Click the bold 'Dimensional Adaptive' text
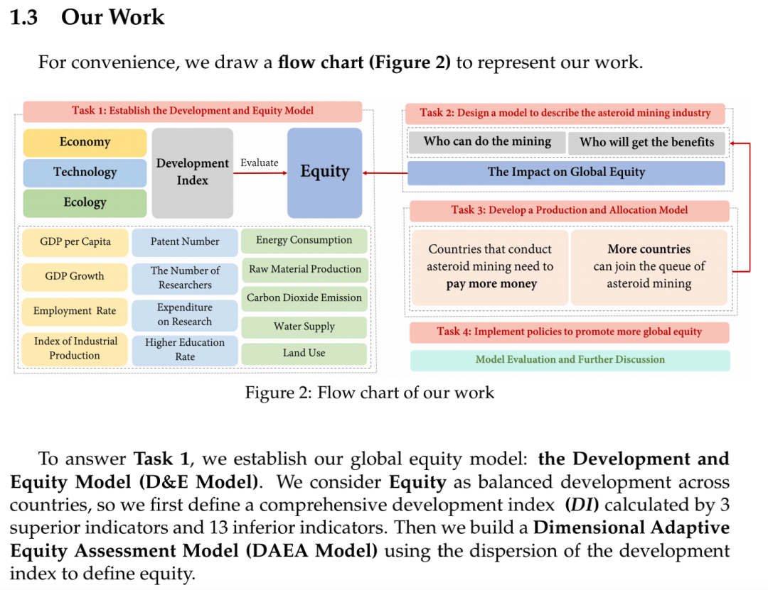This screenshot has height=590, width=768. click(631, 528)
